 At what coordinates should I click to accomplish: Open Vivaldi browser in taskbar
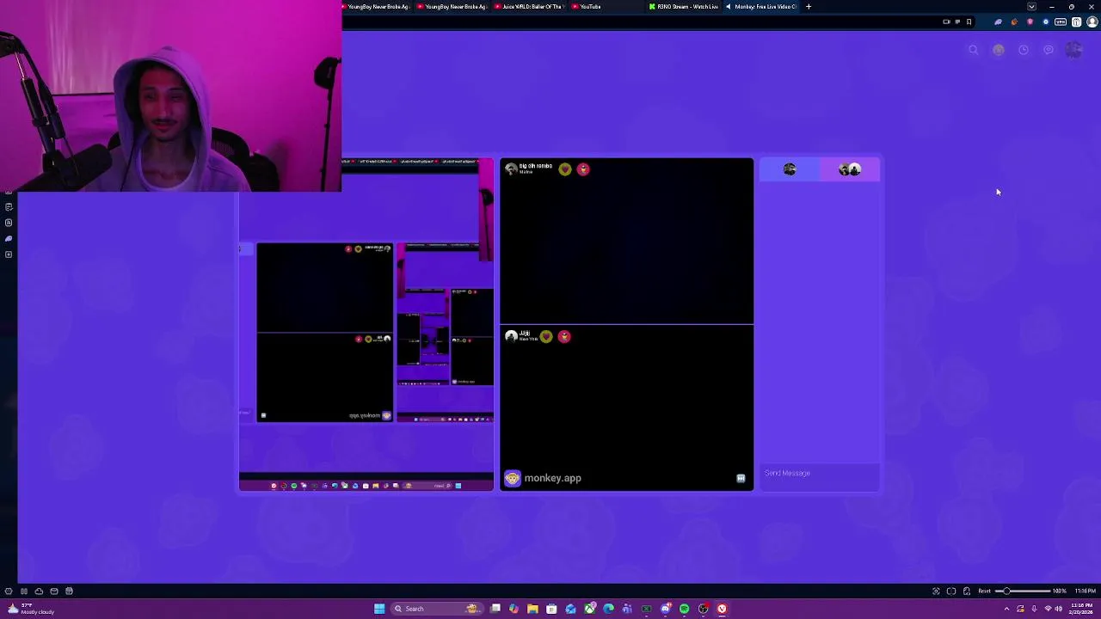722,610
